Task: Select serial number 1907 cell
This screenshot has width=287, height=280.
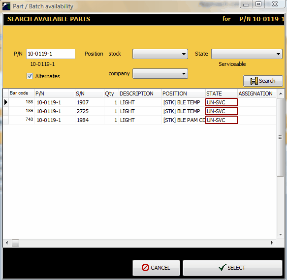Action: tap(90, 102)
